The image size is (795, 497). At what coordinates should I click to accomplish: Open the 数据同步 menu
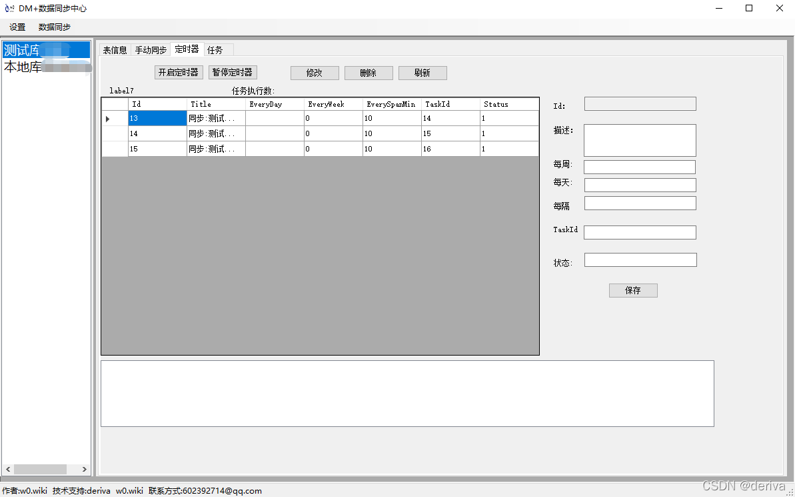click(x=55, y=27)
